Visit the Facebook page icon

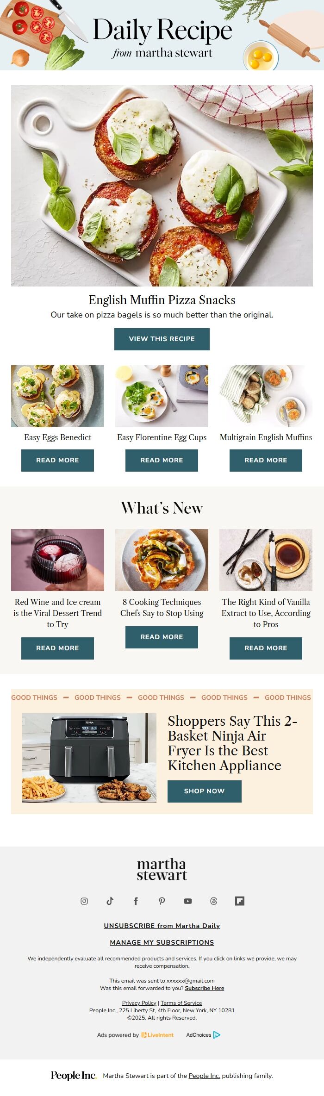(x=136, y=901)
